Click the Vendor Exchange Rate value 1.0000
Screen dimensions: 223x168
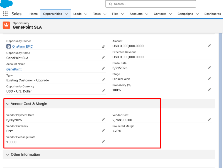[11, 142]
